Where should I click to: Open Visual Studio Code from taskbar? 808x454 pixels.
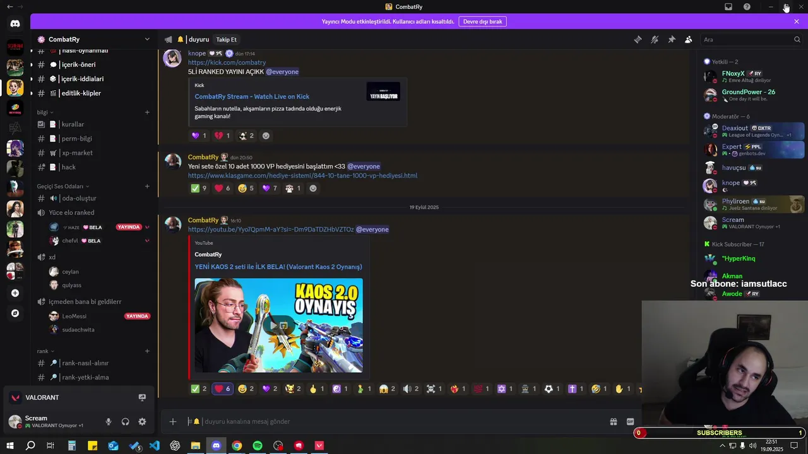(x=154, y=446)
